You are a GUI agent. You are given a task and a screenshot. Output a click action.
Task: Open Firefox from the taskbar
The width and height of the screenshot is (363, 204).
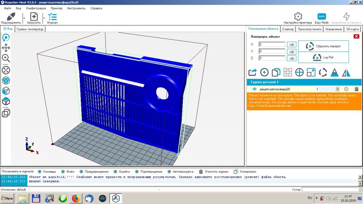click(x=76, y=198)
